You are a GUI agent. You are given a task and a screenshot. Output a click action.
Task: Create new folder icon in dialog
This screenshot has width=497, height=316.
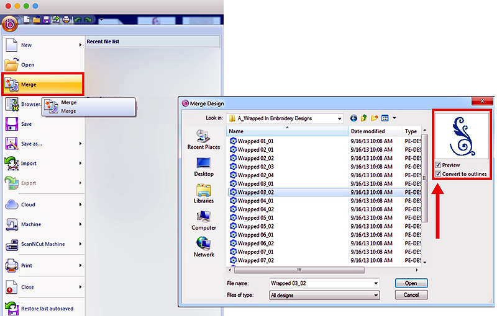(375, 118)
